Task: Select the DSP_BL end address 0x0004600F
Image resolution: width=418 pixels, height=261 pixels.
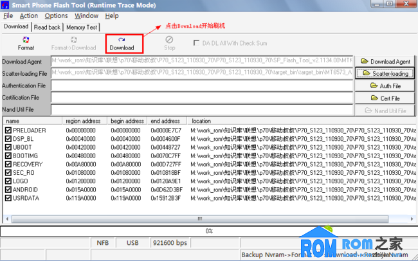Action: 165,139
